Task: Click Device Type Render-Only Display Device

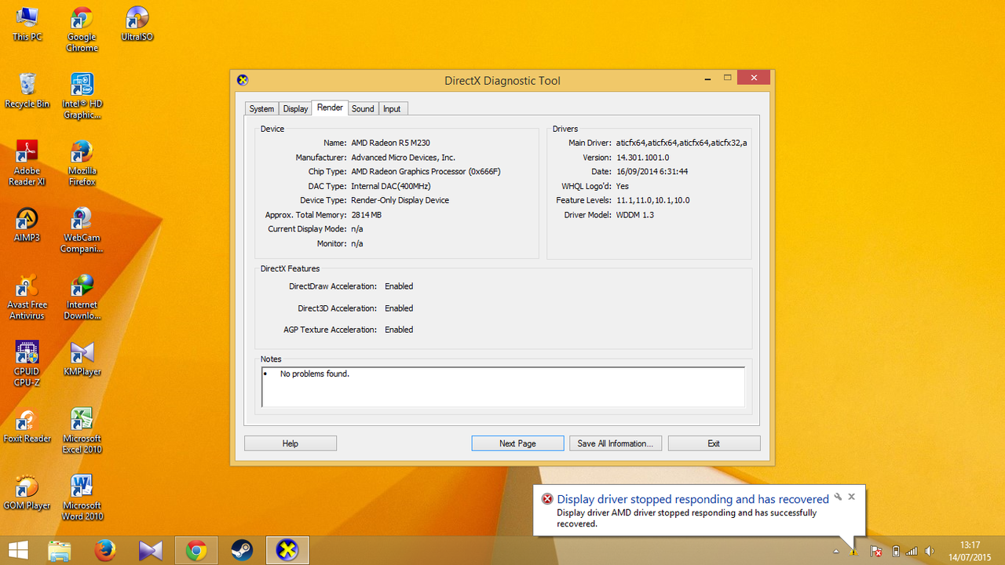Action: pyautogui.click(x=400, y=200)
